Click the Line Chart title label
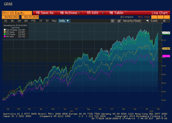This screenshot has width=172, height=123. click(159, 13)
